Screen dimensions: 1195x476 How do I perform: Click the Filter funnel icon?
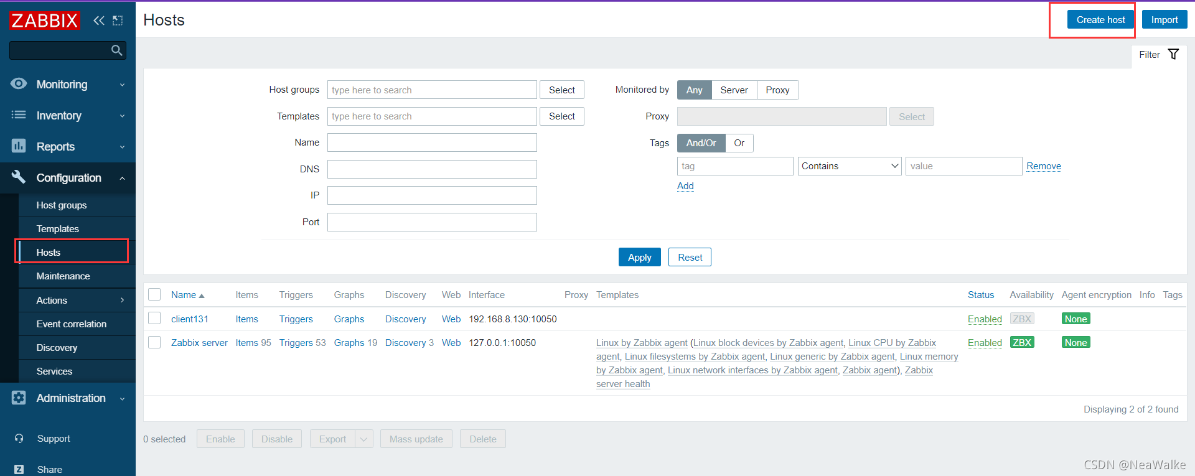[x=1173, y=54]
